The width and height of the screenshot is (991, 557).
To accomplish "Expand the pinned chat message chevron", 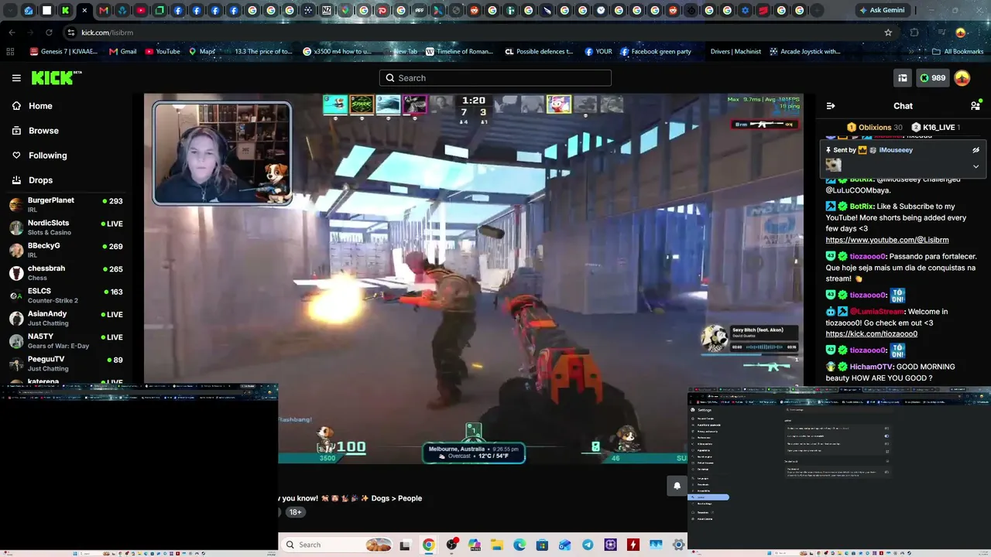I will pyautogui.click(x=976, y=166).
